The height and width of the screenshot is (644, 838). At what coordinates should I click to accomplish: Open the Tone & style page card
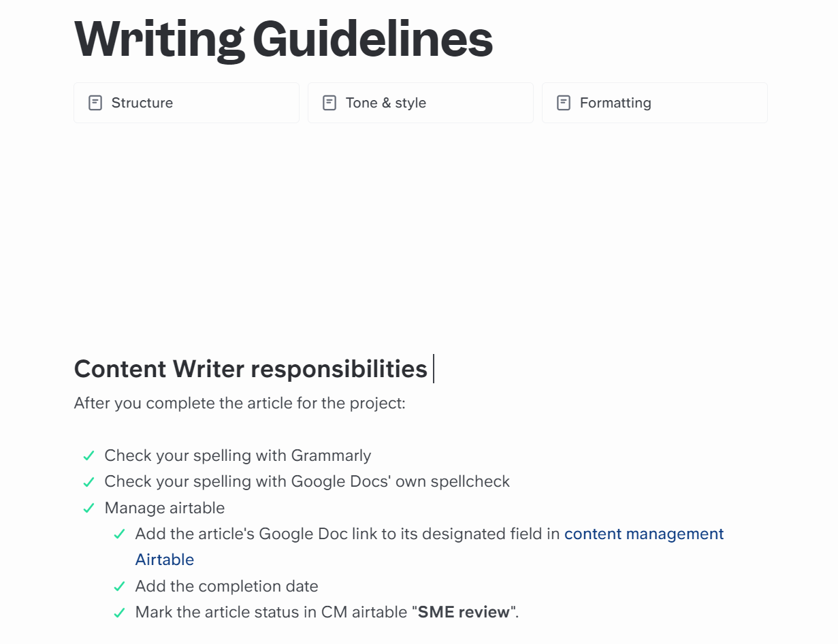click(421, 103)
